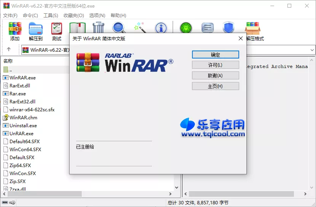
Task: Click the Comment icon in toolbar
Action: [207, 28]
